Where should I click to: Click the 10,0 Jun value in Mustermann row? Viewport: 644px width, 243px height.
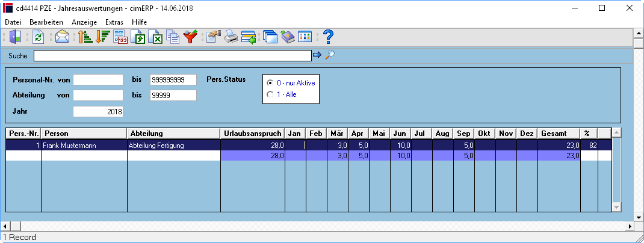[400, 145]
